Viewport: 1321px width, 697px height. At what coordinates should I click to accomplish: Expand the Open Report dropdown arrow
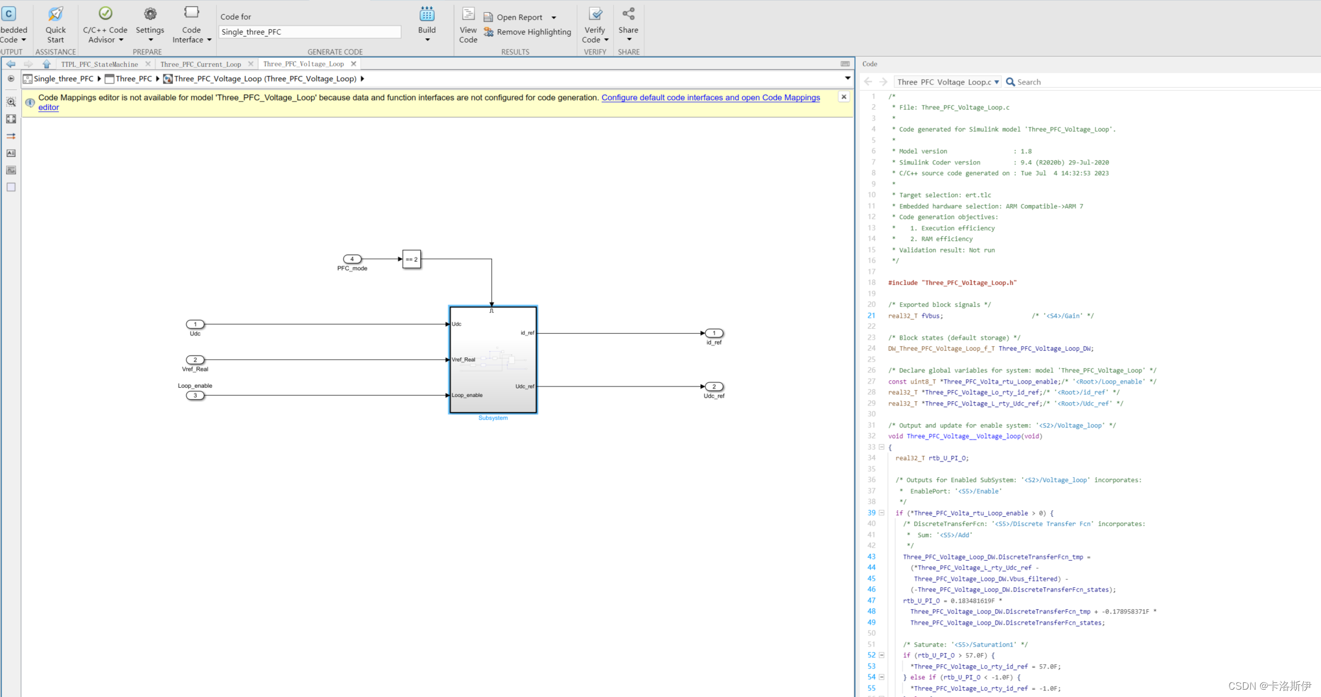pos(554,18)
